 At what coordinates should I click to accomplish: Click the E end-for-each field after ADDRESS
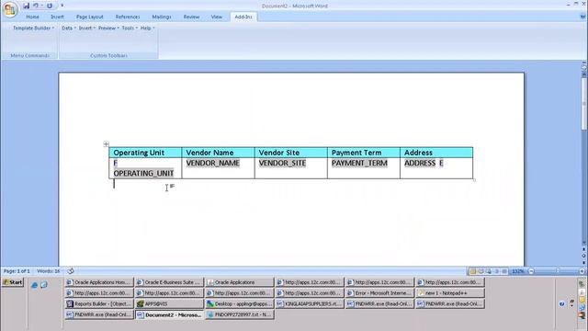click(441, 164)
